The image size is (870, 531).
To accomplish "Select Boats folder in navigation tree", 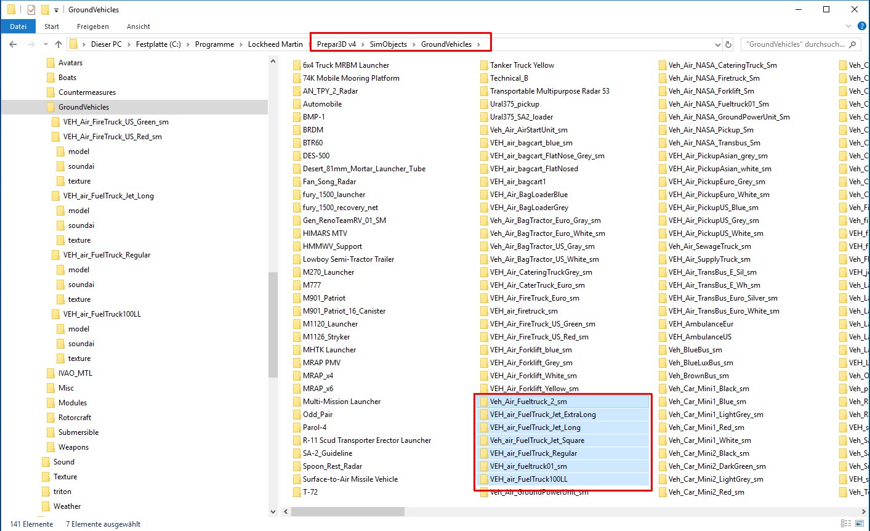I will [67, 78].
